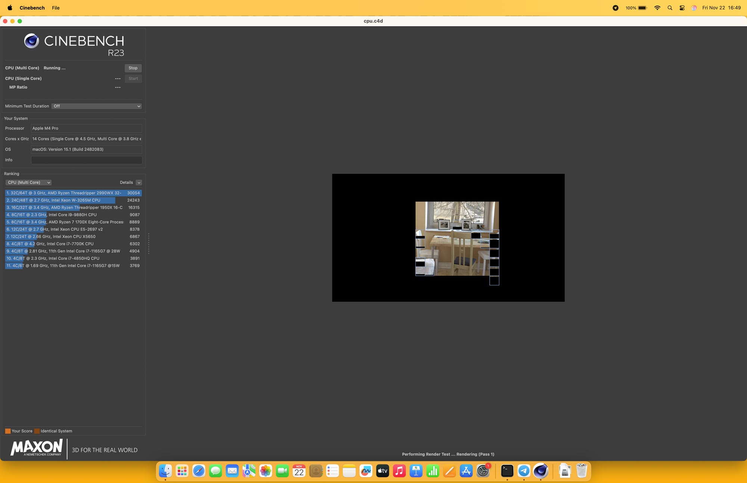Select the Core i9-9880H ranking row

click(x=73, y=215)
